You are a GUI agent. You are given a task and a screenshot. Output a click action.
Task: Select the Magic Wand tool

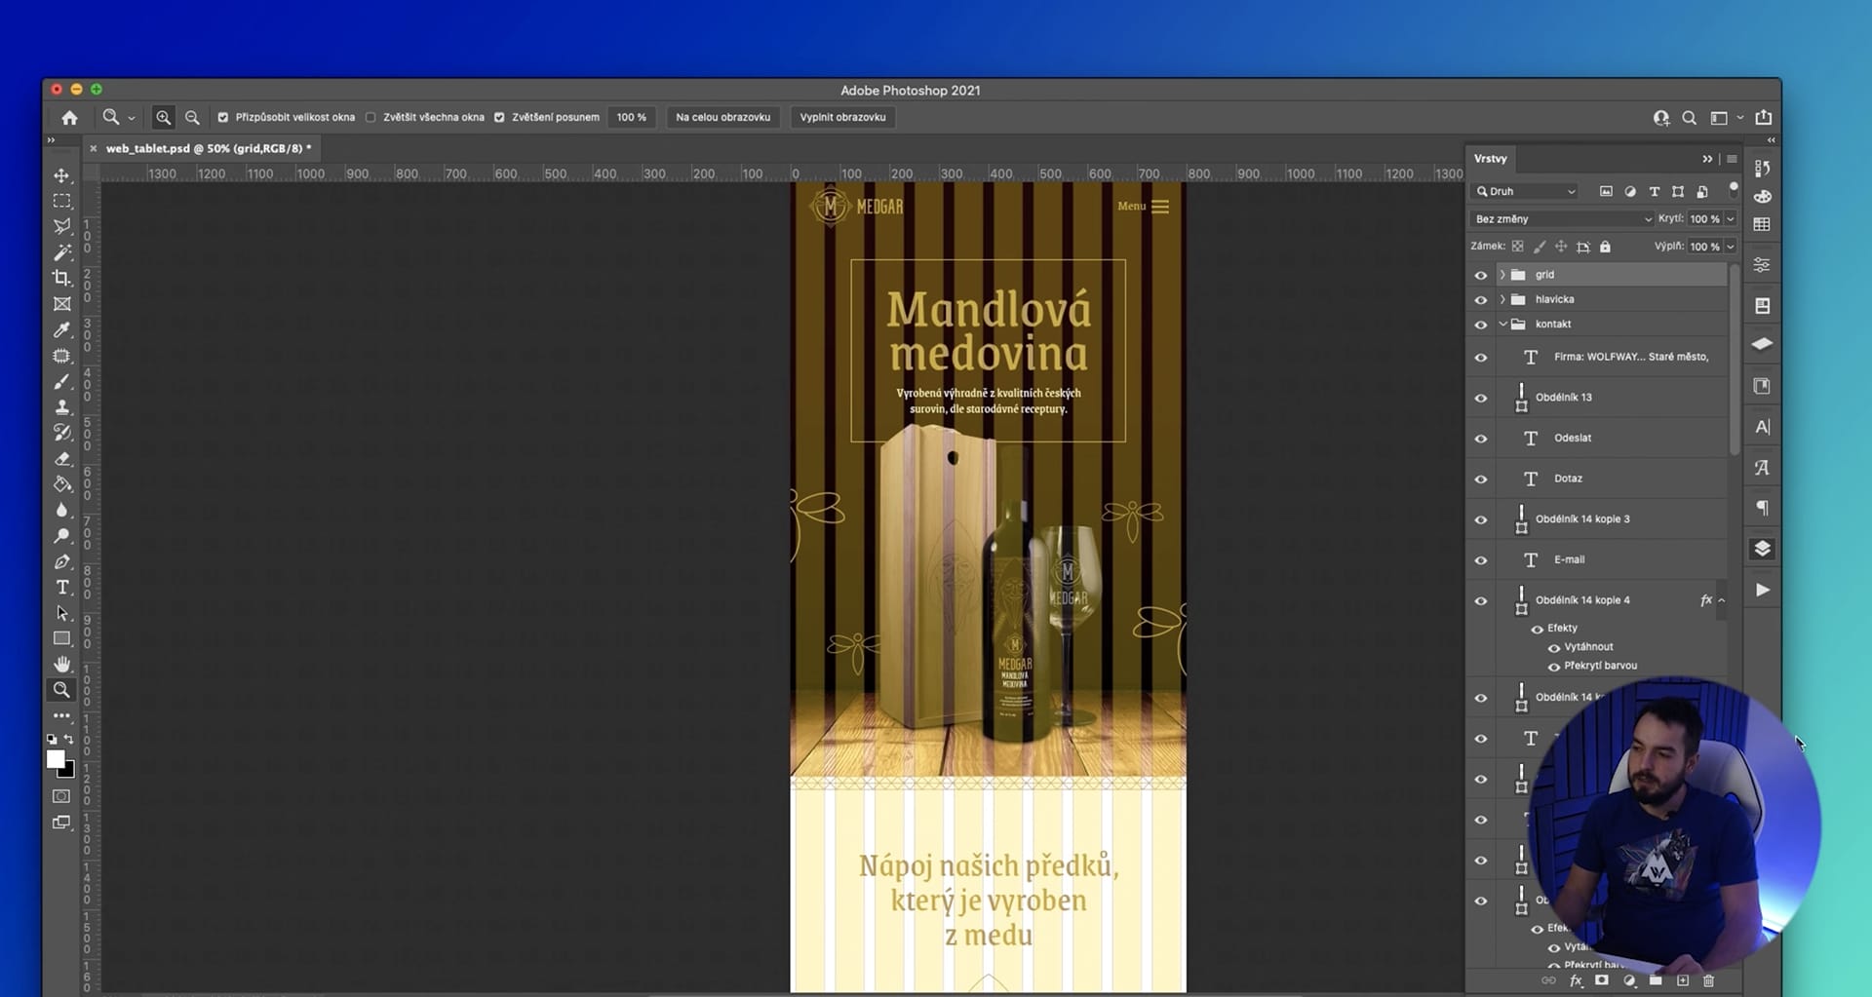[61, 252]
